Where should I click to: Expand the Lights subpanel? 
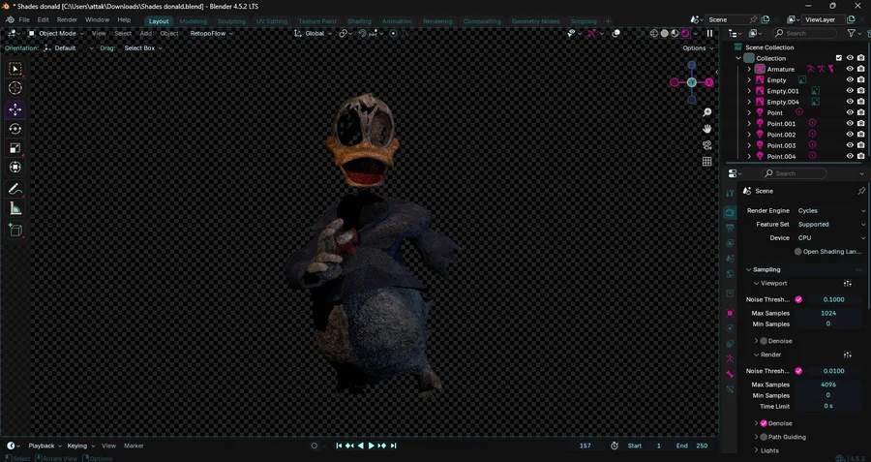(x=756, y=450)
